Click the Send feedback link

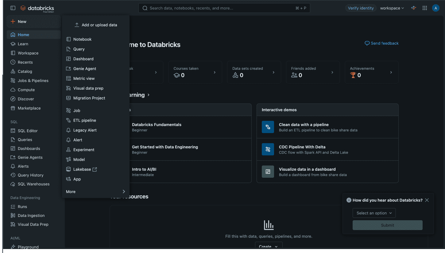(381, 43)
